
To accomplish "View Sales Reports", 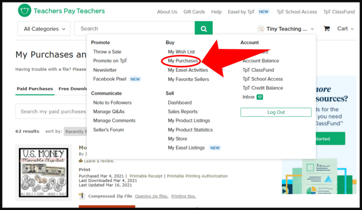I will click(182, 112).
